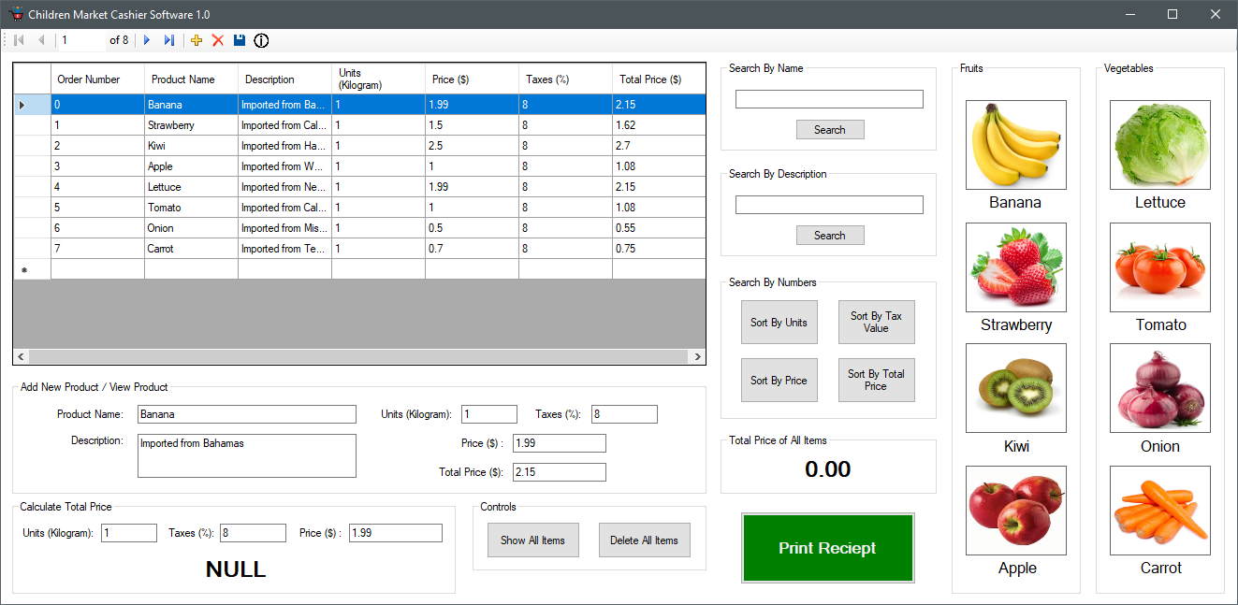Viewport: 1238px width, 605px height.
Task: Click the Total Price ($) column header
Action: tap(659, 79)
